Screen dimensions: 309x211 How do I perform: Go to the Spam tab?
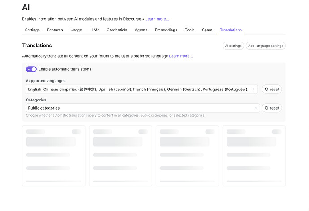coord(207,30)
